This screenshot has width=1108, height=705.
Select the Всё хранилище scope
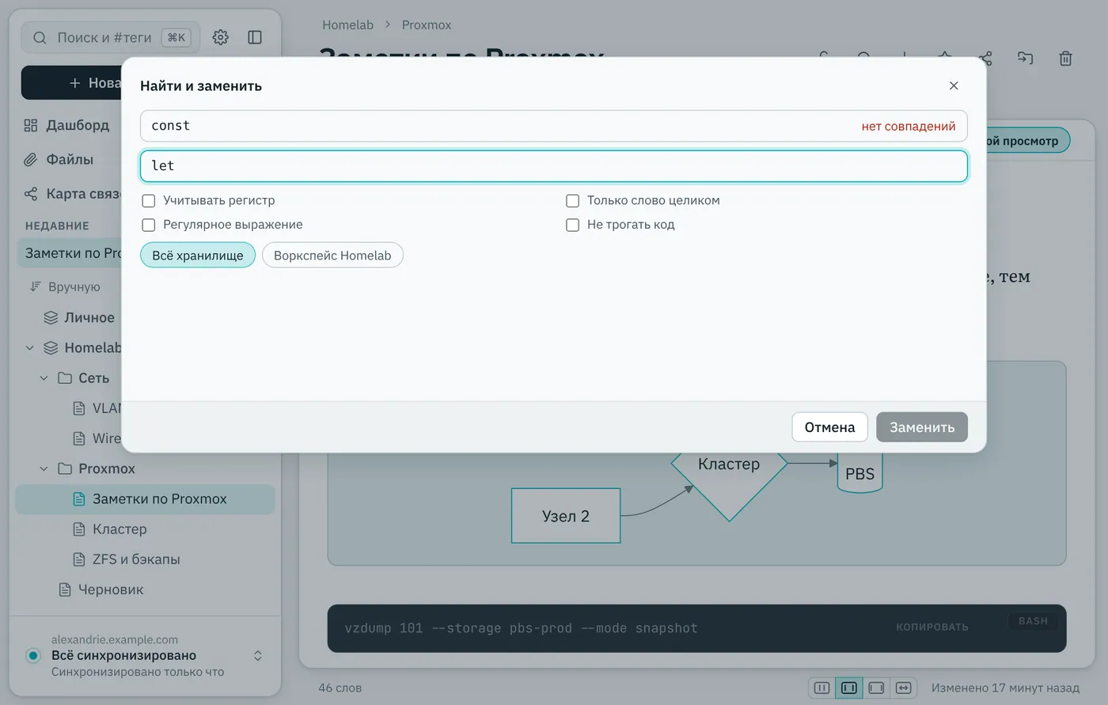click(x=198, y=256)
